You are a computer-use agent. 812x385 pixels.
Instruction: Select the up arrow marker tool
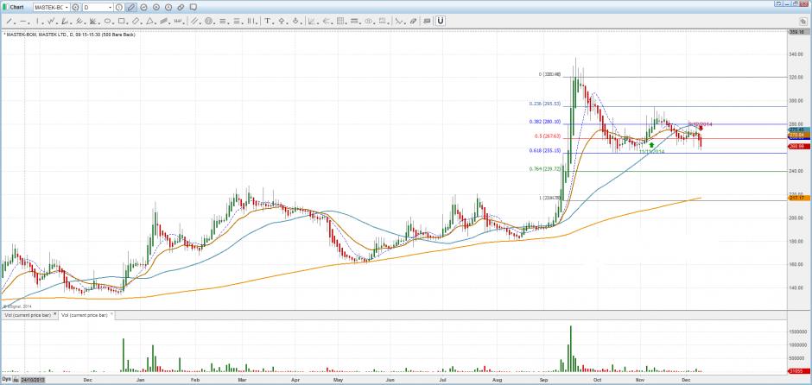point(282,22)
